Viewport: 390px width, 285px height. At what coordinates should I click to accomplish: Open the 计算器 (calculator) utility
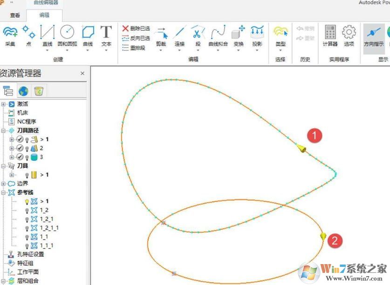330,35
